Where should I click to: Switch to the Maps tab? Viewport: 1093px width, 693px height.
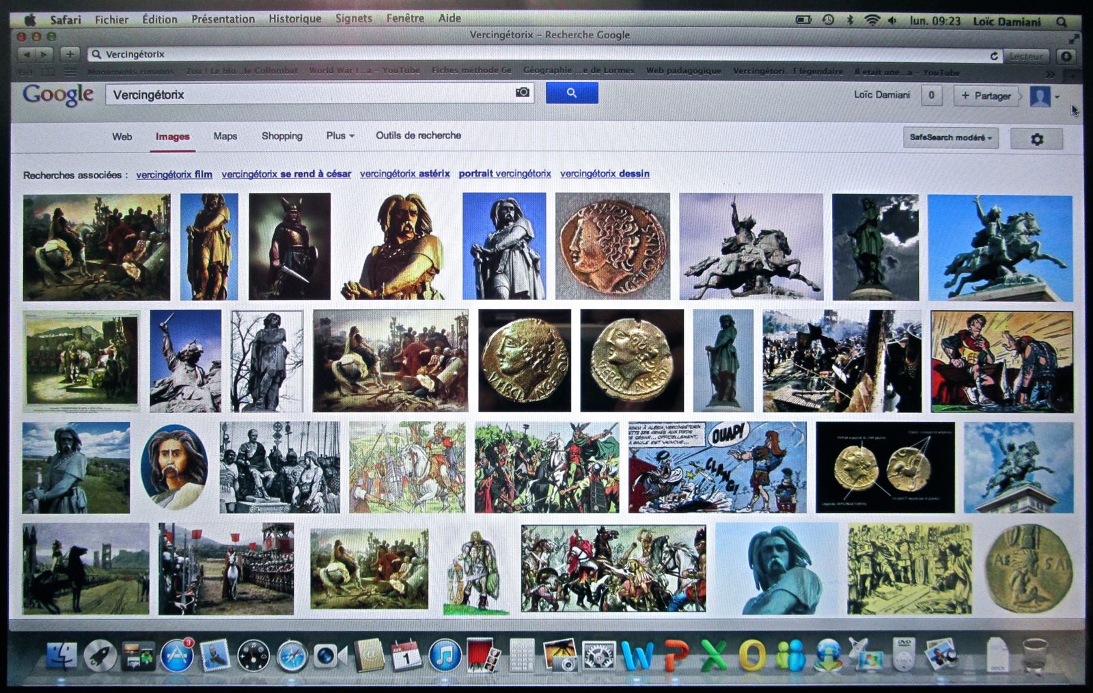tap(225, 136)
